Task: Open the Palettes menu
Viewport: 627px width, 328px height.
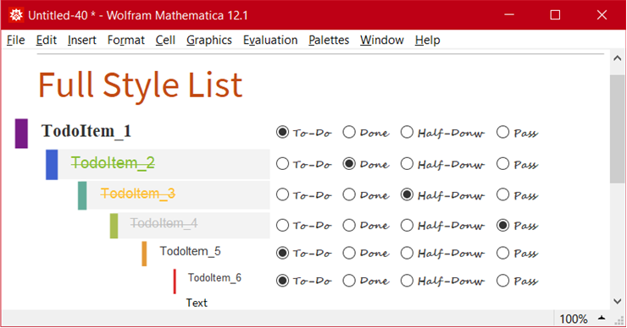Action: (329, 40)
